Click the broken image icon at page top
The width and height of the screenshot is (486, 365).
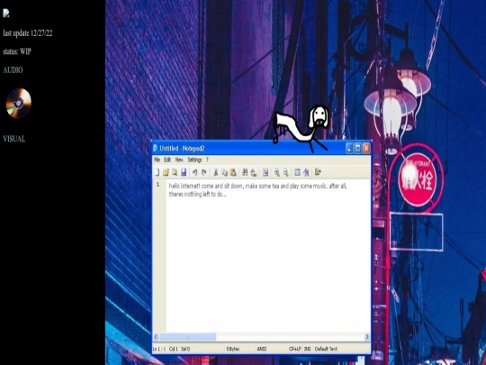pos(6,14)
